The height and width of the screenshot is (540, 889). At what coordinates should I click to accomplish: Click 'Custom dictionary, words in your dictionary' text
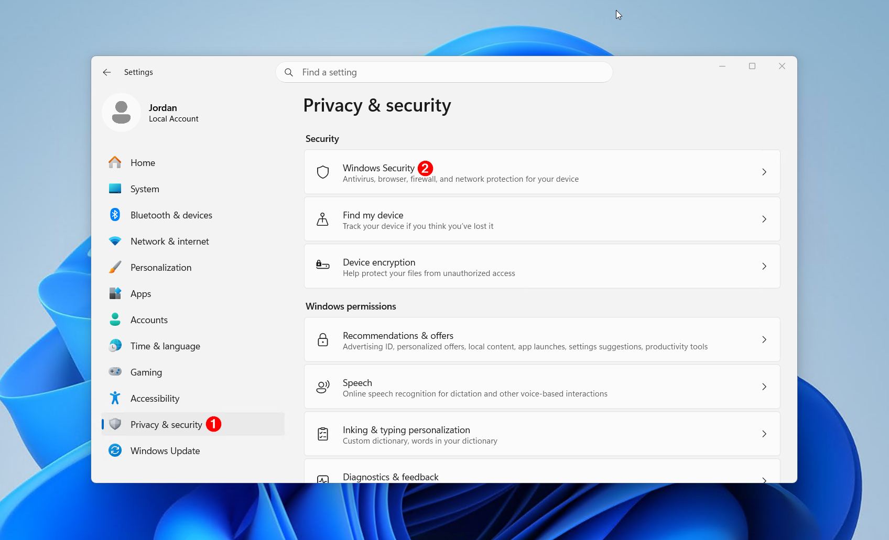420,441
